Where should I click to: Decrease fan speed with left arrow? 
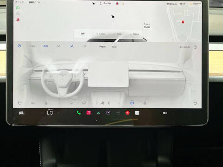(x=97, y=103)
